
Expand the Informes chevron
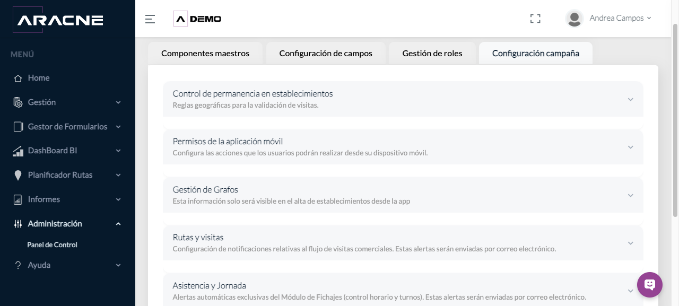point(118,200)
